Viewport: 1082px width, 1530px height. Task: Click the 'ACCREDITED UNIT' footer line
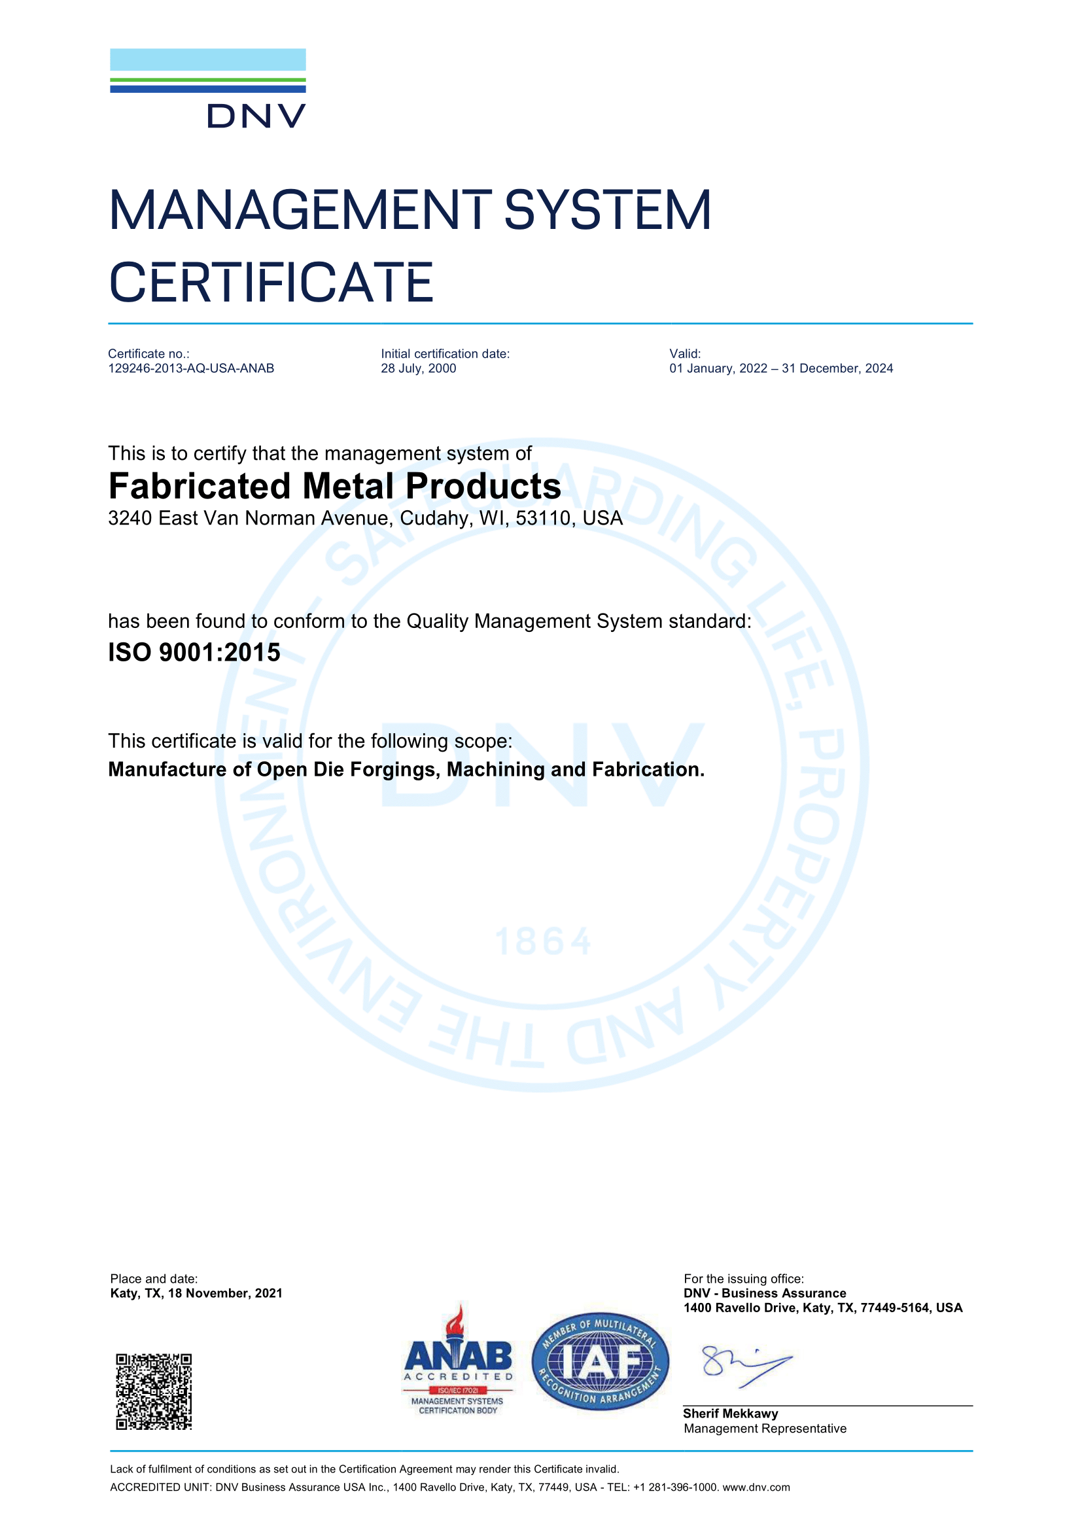449,1487
